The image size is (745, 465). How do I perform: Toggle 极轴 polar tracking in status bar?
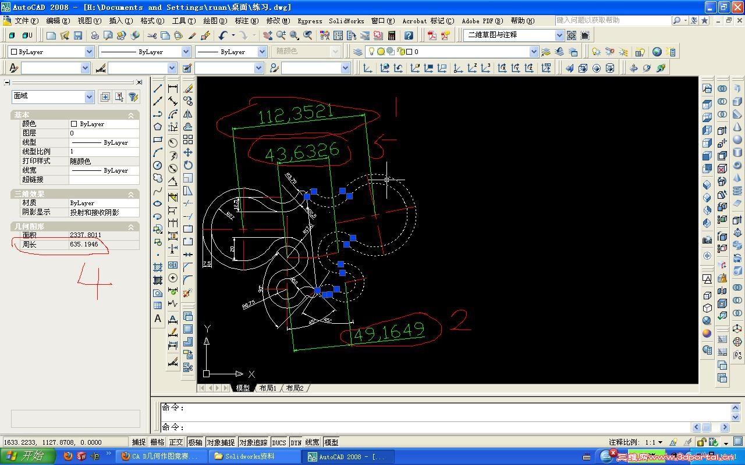pyautogui.click(x=194, y=442)
